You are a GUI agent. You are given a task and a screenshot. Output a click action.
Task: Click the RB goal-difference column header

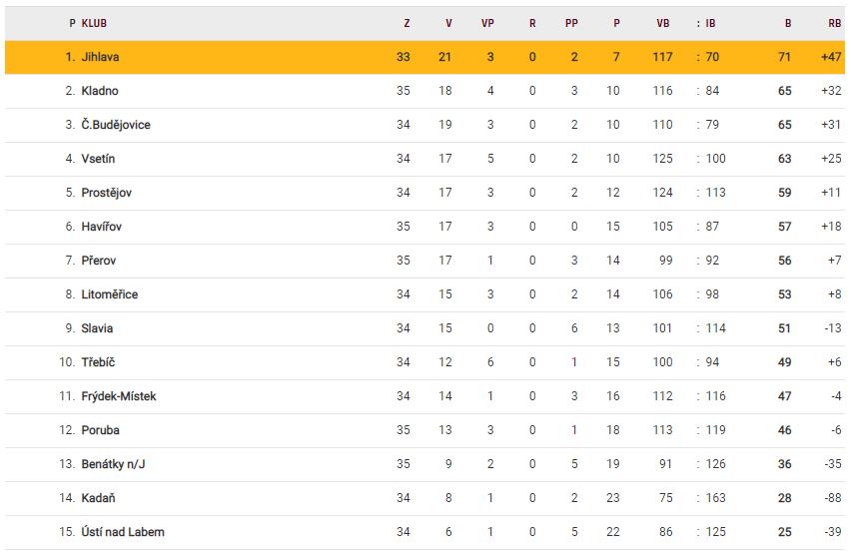pyautogui.click(x=835, y=22)
